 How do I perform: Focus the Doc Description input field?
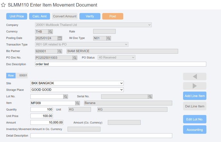[x=120, y=64]
